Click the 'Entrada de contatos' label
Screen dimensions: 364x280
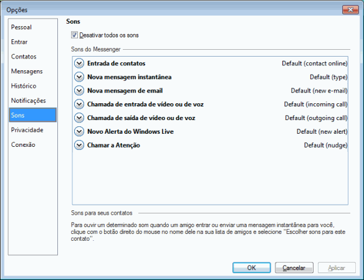[117, 63]
